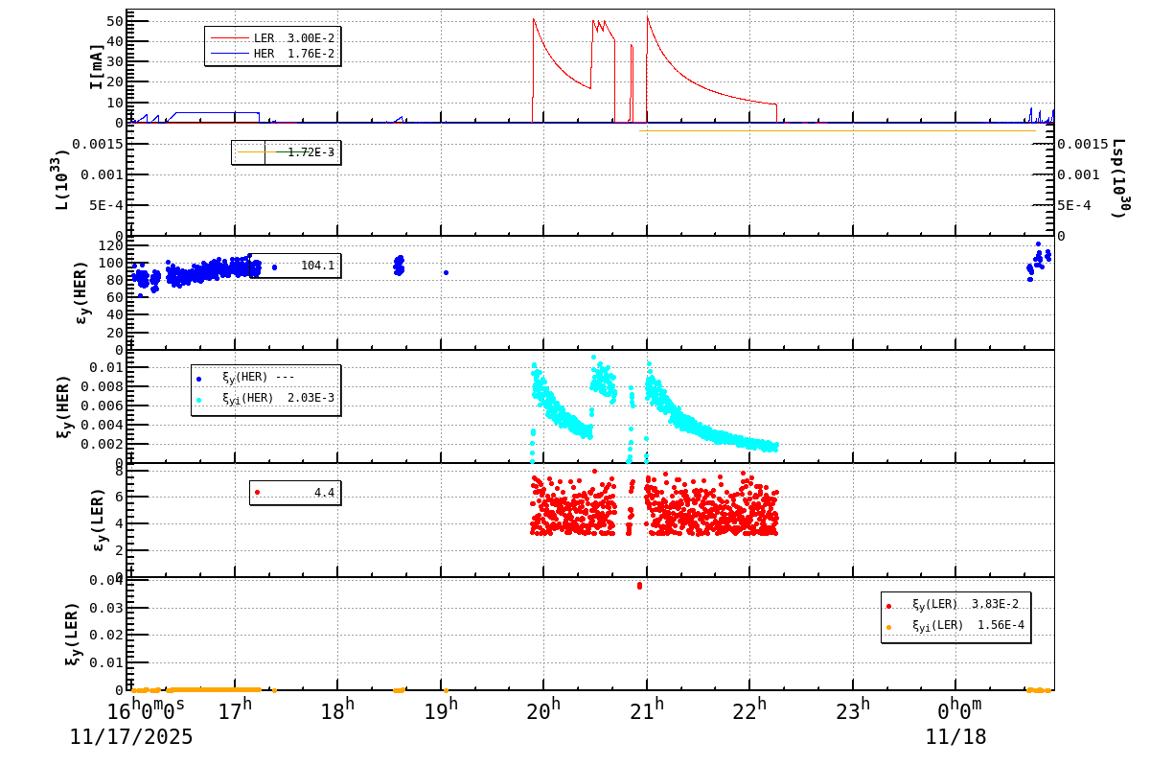Click the blue ξy(HER) legend dot

point(199,379)
